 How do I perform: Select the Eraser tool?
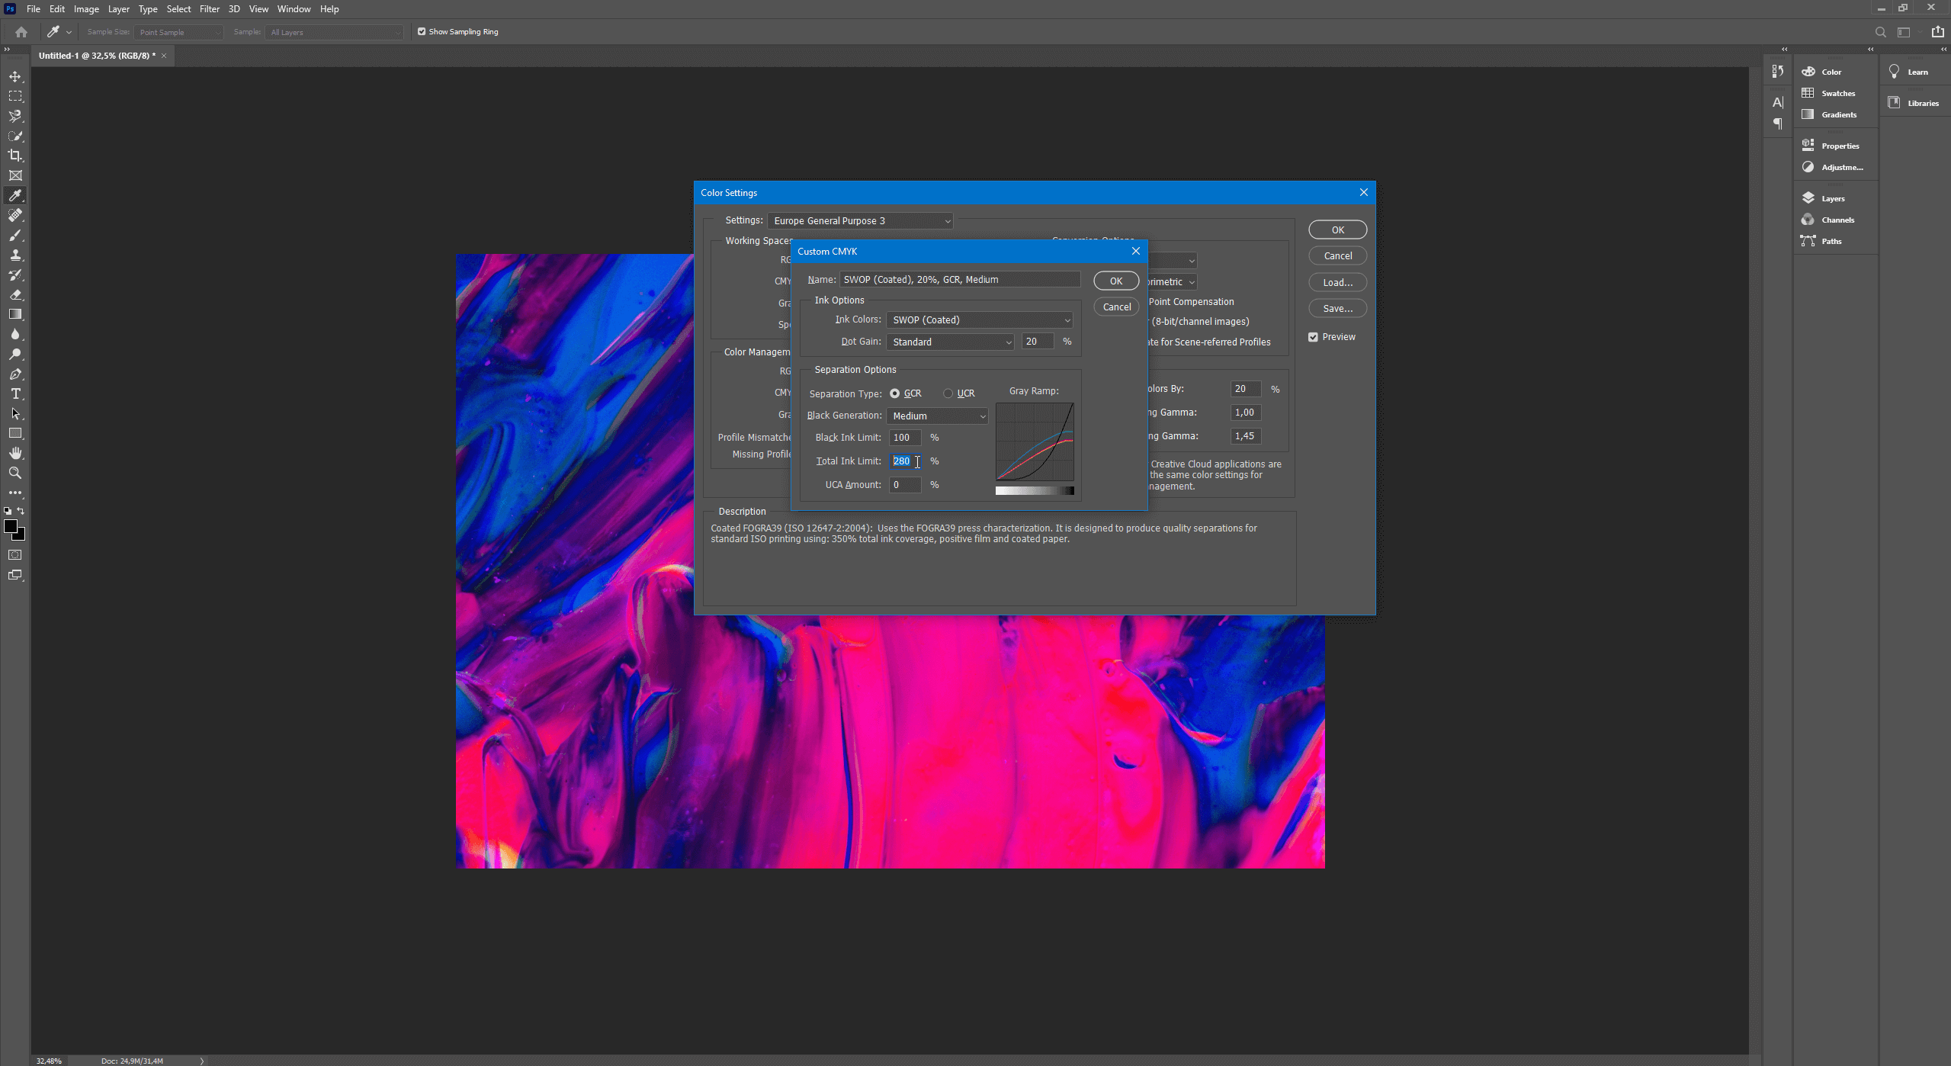point(15,294)
